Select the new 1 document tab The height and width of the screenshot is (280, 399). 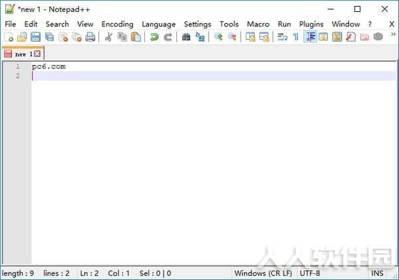coord(23,54)
